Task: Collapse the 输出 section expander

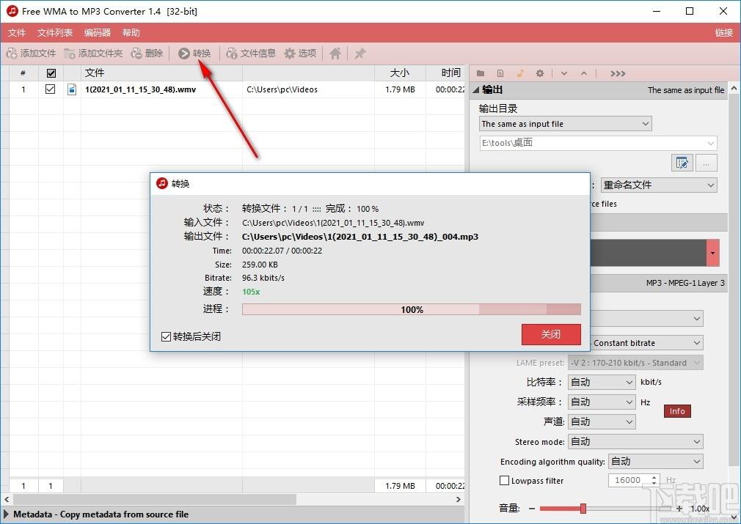Action: (476, 89)
